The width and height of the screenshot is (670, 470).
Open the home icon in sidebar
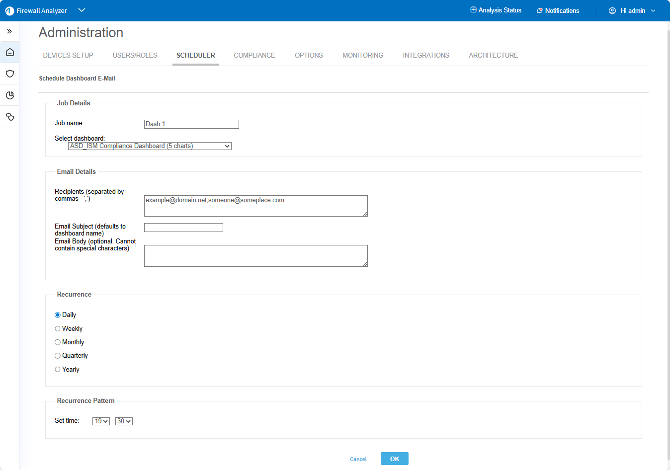click(x=10, y=53)
